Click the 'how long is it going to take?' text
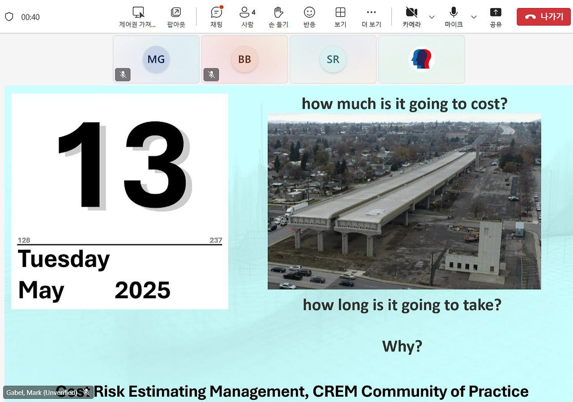 [402, 305]
